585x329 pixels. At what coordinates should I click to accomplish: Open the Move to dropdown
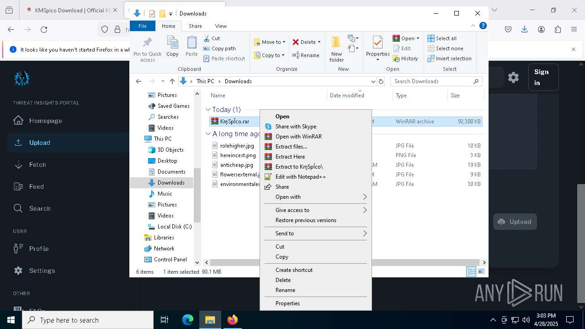[270, 42]
